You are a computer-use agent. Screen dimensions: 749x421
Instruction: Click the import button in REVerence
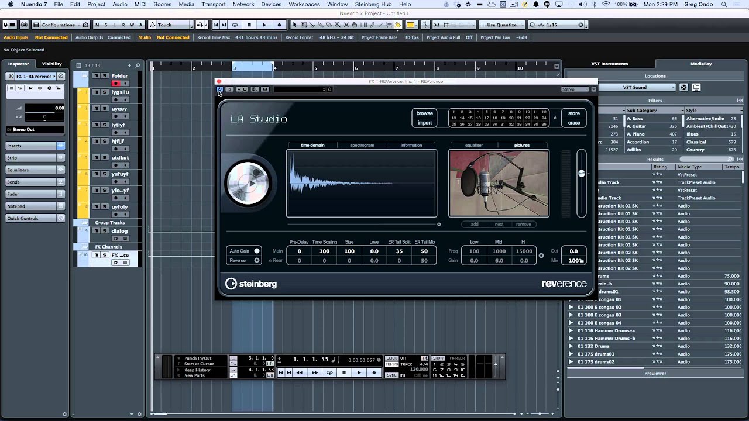pyautogui.click(x=425, y=123)
